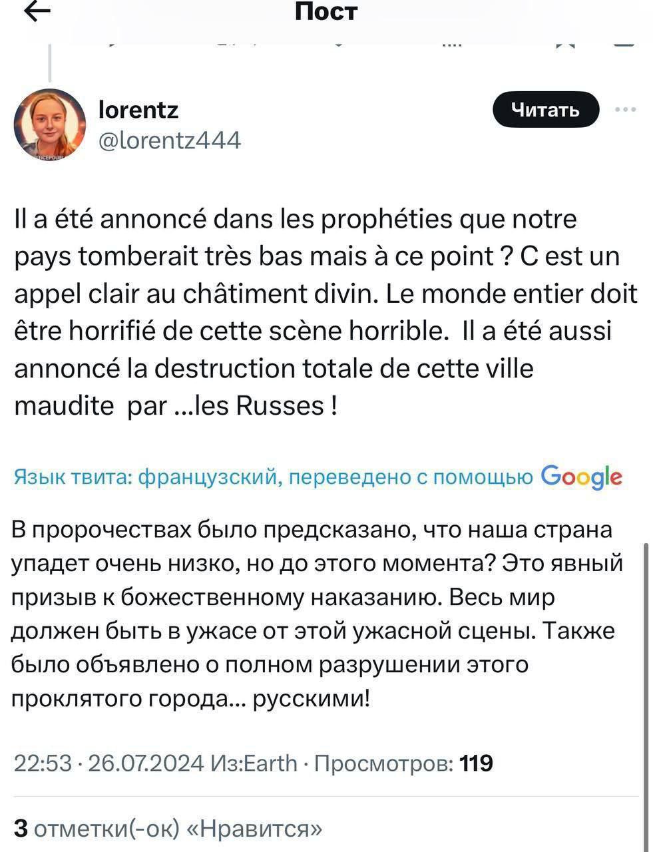Click the Russian translated tweet text
The width and height of the screenshot is (653, 852).
click(317, 614)
